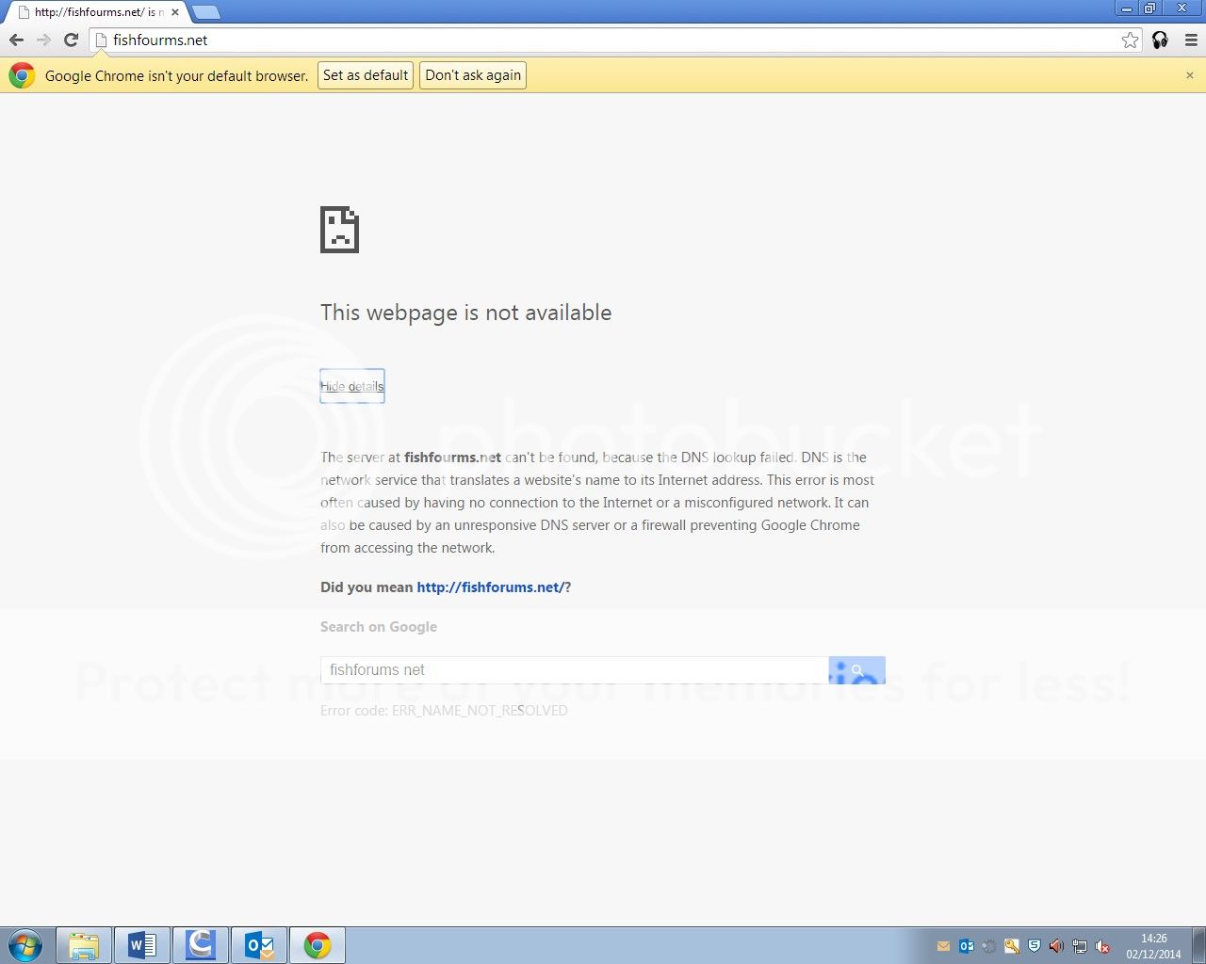Click the Chrome logo in the infobar
The image size is (1206, 964).
point(22,75)
